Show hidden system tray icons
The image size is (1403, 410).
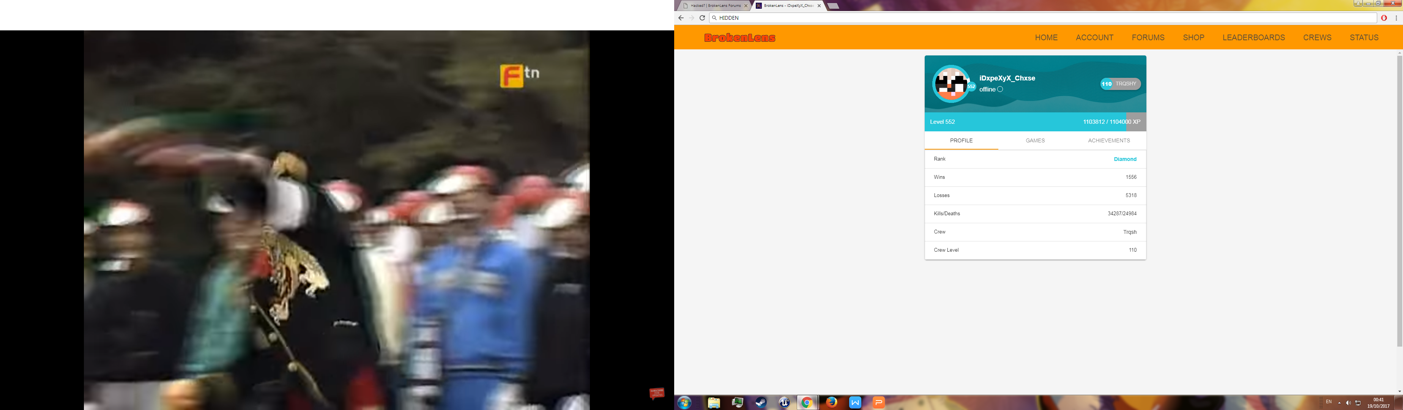point(1339,403)
